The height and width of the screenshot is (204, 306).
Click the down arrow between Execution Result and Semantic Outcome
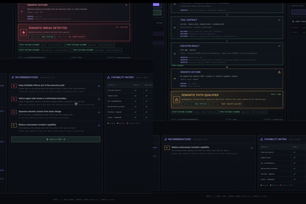tap(227, 67)
